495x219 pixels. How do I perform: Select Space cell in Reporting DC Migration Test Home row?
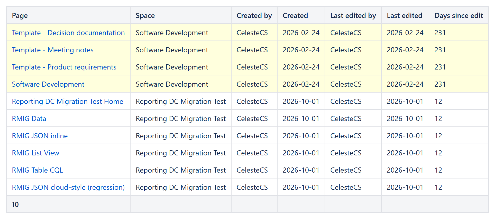click(x=181, y=101)
